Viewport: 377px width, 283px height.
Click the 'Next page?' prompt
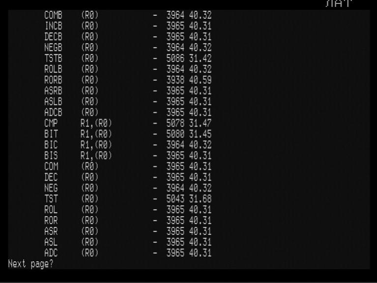pyautogui.click(x=30, y=264)
